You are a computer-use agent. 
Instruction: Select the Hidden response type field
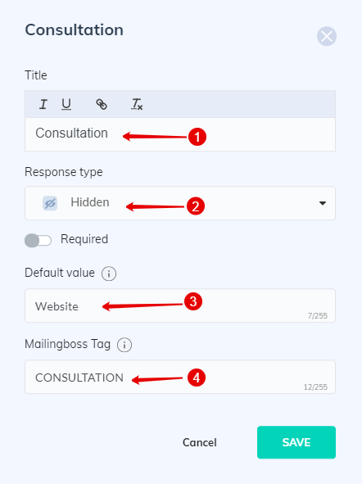click(x=180, y=203)
